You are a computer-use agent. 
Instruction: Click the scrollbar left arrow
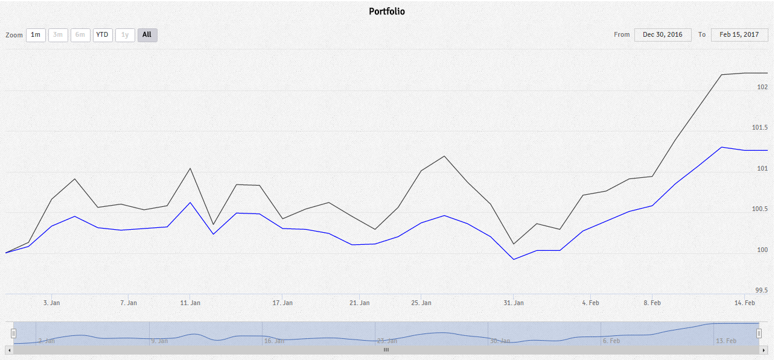[x=8, y=350]
